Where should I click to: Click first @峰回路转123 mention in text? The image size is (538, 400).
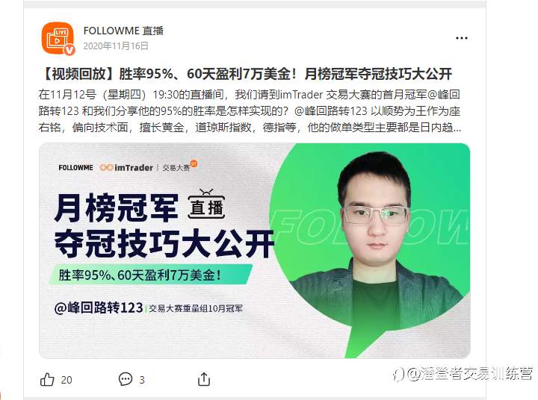(x=443, y=94)
